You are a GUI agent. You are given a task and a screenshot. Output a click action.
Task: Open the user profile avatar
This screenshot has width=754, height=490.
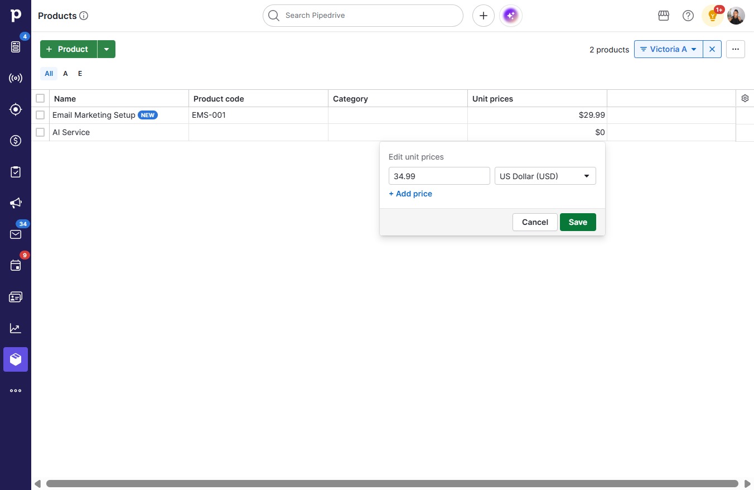coord(736,16)
